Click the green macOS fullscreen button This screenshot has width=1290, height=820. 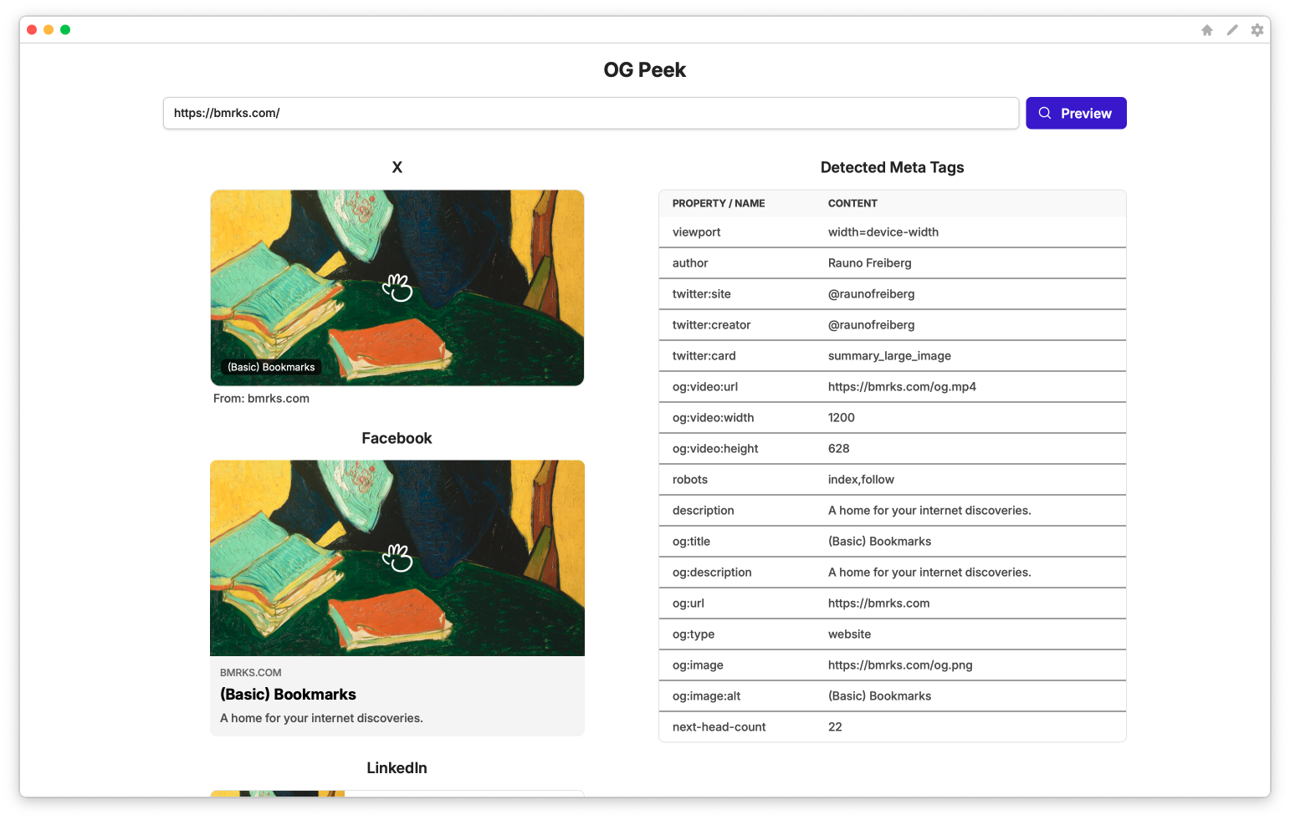[x=65, y=30]
